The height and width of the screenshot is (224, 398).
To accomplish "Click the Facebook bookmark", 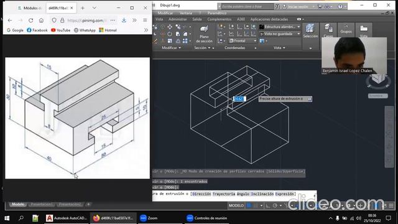I will pyautogui.click(x=37, y=30).
